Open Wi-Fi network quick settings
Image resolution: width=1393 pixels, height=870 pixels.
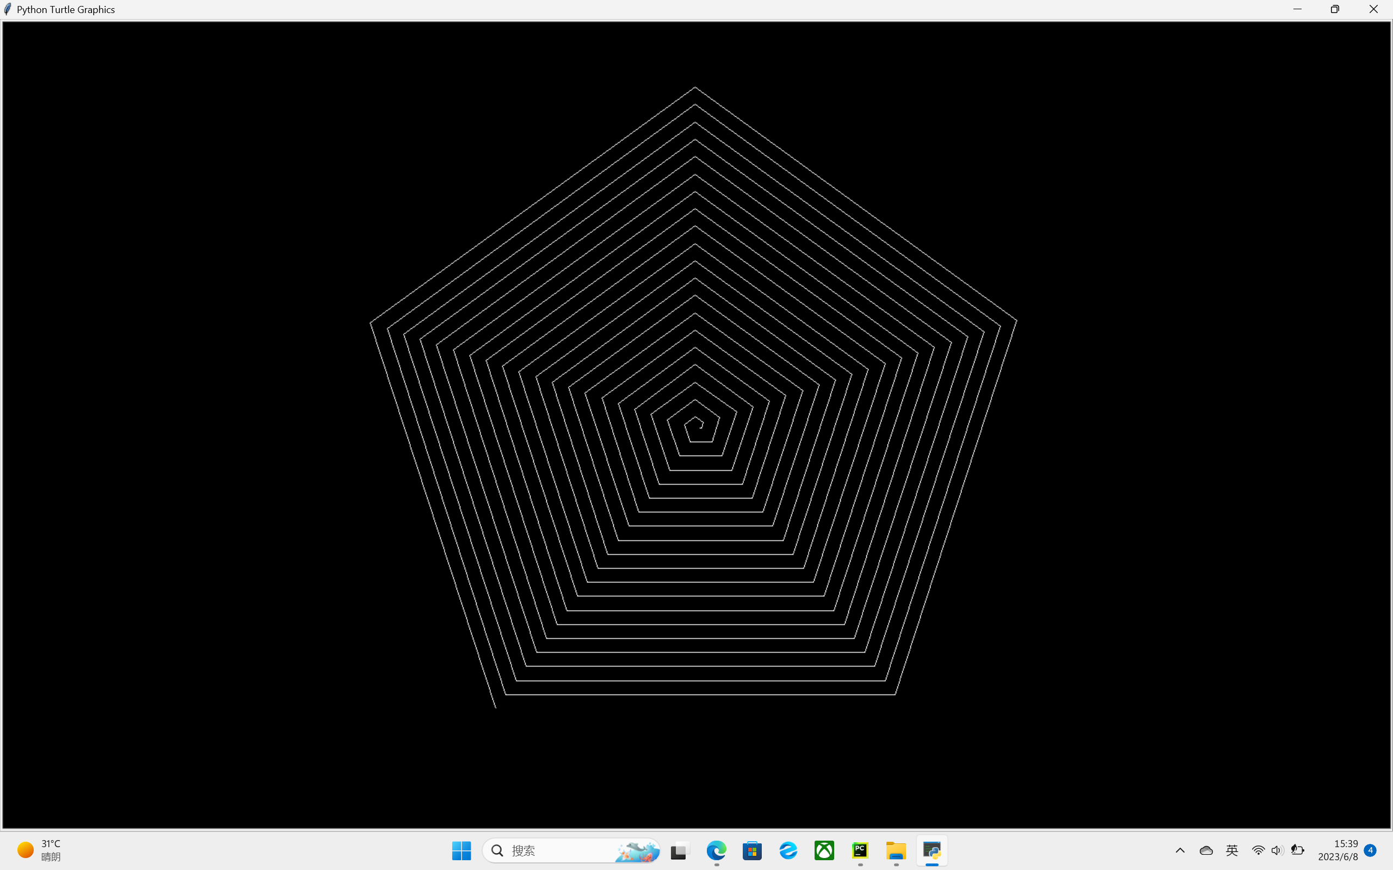tap(1258, 850)
